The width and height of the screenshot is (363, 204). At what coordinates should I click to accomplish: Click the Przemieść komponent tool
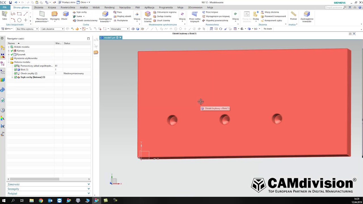tap(273, 16)
